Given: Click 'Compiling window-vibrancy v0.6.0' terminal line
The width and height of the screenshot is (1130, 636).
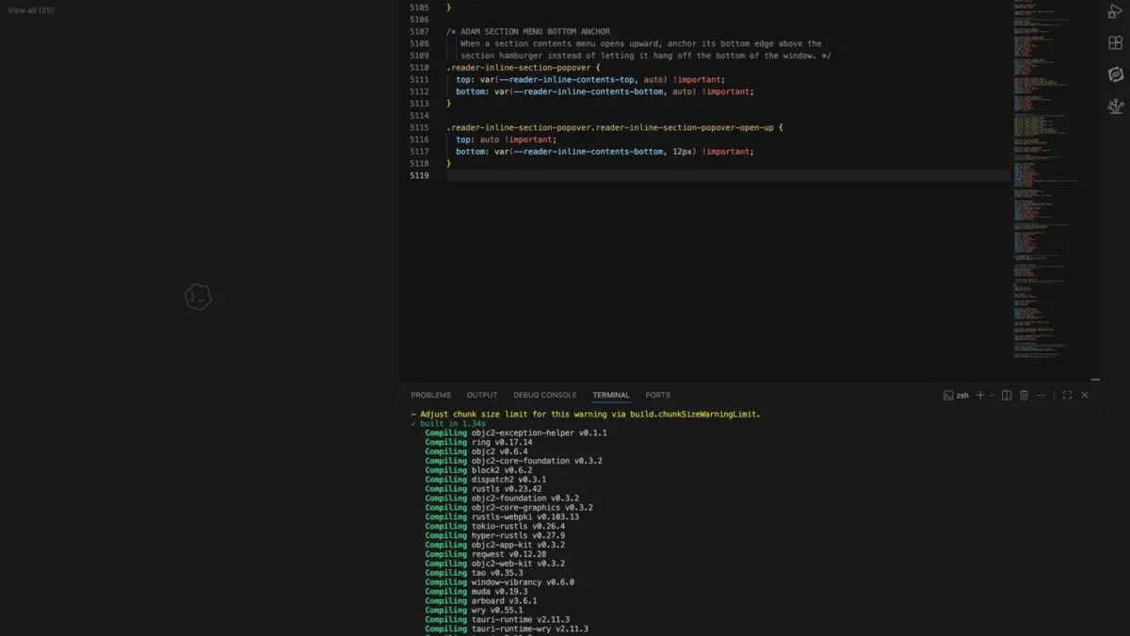Looking at the screenshot, I should click(x=499, y=582).
